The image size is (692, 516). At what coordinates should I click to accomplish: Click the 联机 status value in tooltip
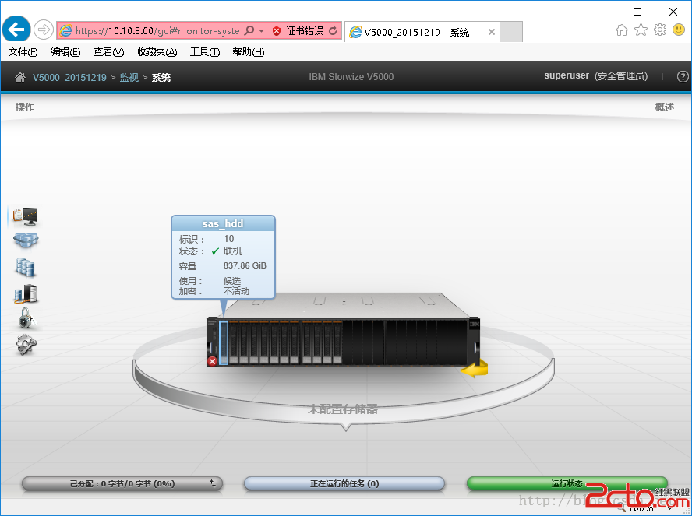(233, 251)
